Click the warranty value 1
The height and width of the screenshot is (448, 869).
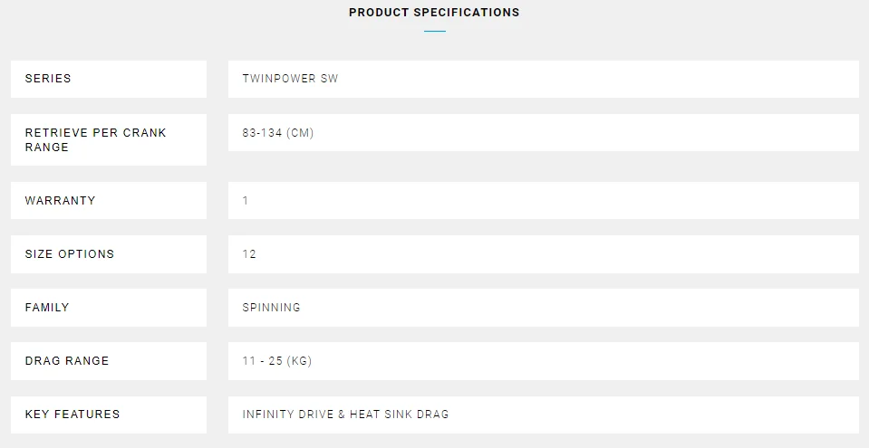click(246, 200)
